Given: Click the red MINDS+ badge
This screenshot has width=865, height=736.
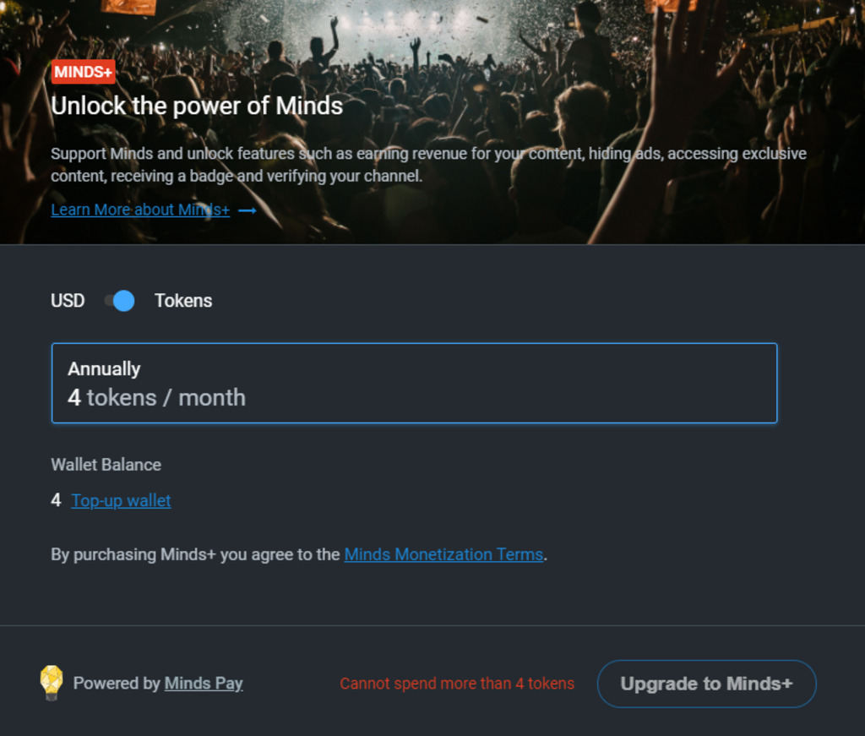Looking at the screenshot, I should pyautogui.click(x=83, y=72).
